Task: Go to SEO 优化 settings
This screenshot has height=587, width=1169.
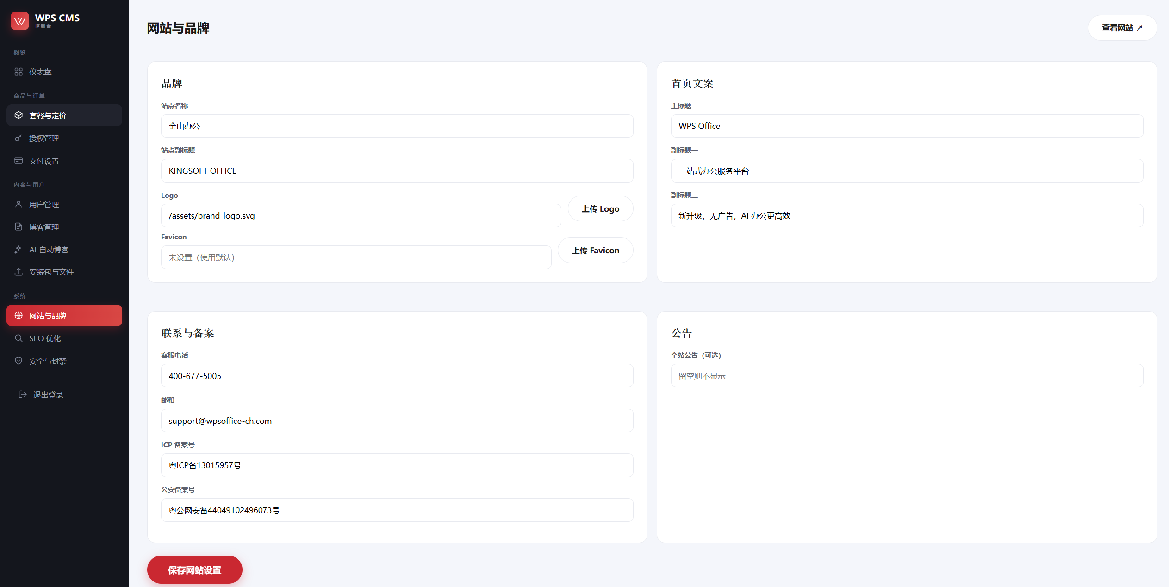Action: click(x=64, y=338)
